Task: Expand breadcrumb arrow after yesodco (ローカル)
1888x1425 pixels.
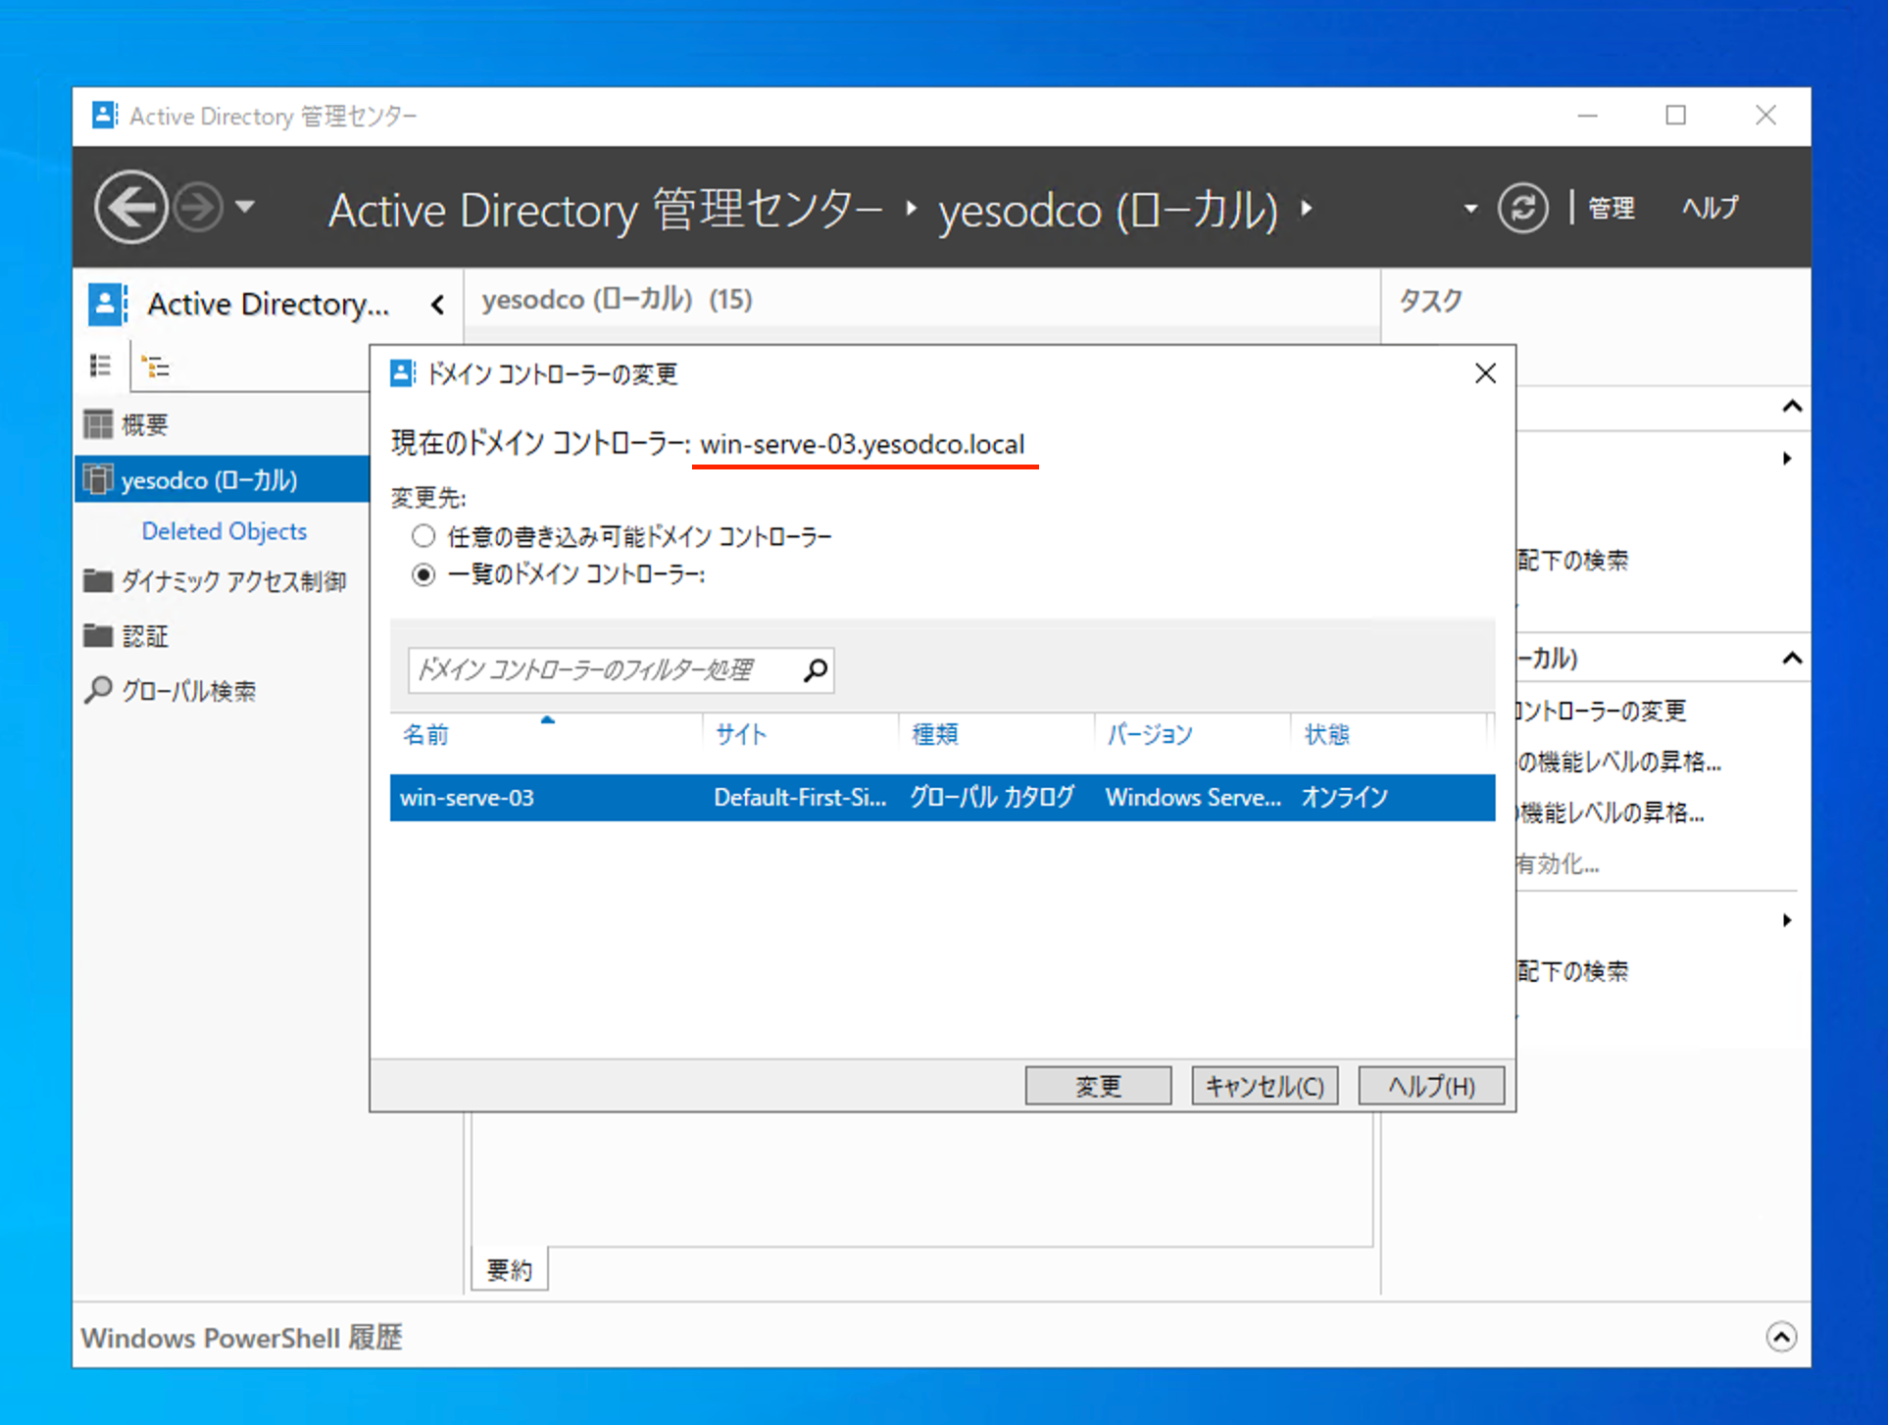Action: (x=1307, y=209)
